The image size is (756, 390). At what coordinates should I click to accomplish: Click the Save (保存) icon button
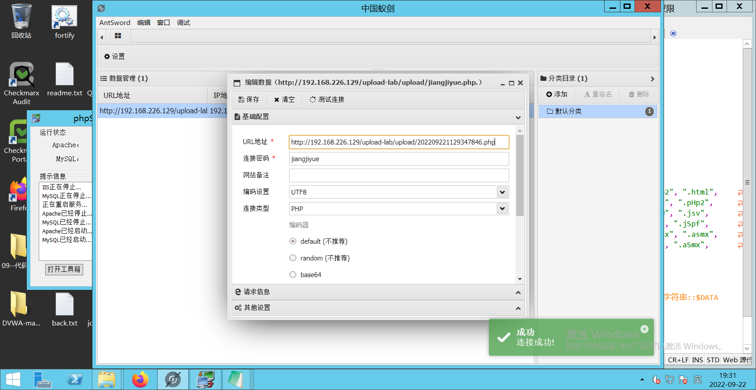click(x=241, y=100)
